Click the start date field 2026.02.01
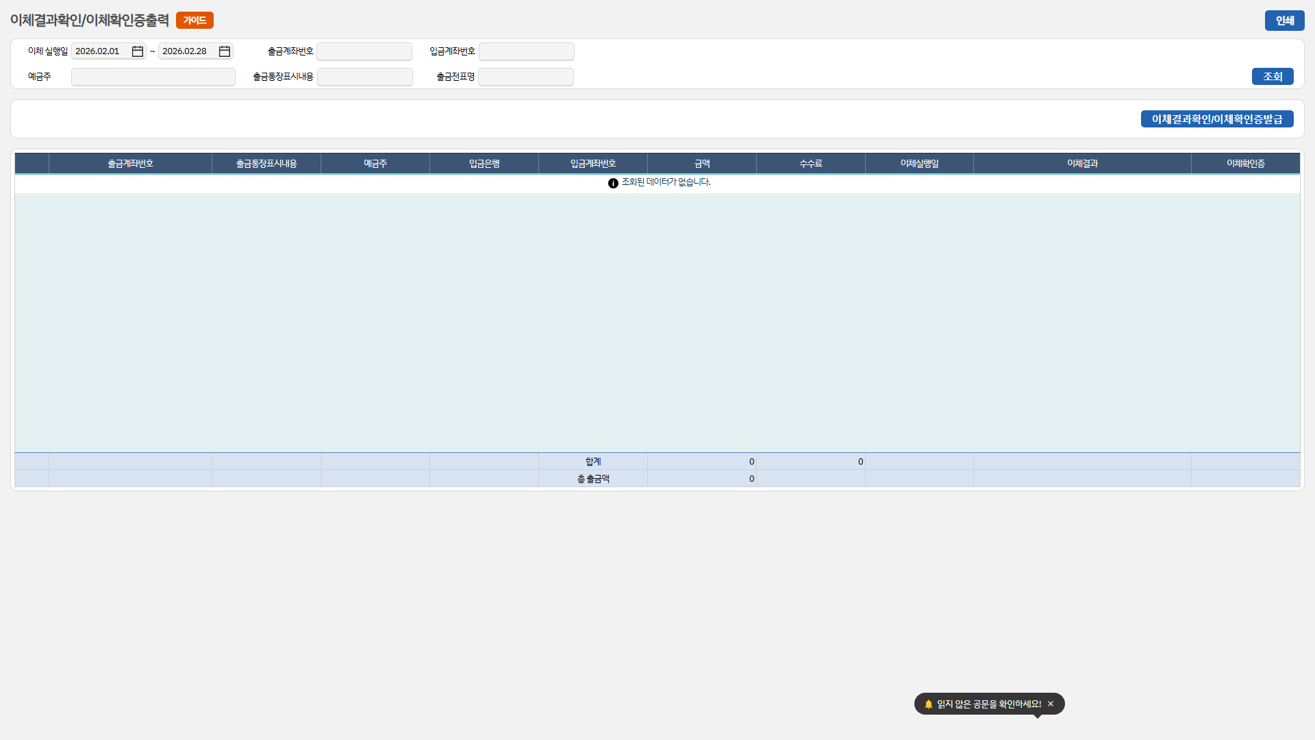Screen dimensions: 1315x740 pos(101,51)
